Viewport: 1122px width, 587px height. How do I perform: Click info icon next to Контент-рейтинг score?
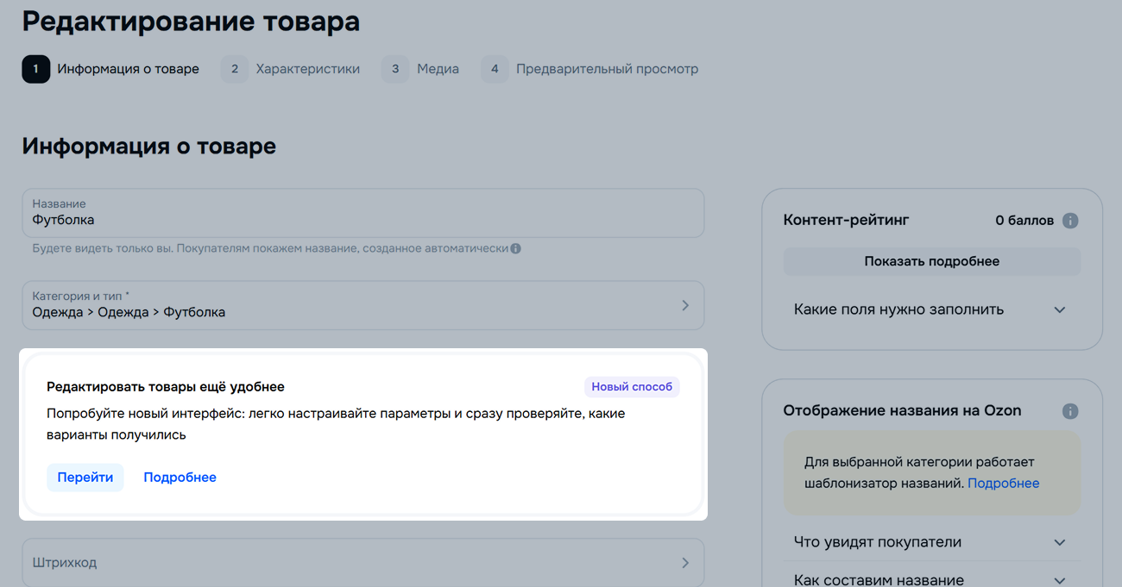tap(1070, 221)
